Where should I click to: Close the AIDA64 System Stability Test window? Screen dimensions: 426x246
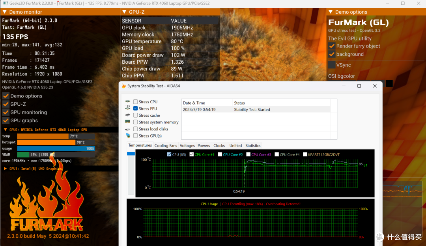375,86
